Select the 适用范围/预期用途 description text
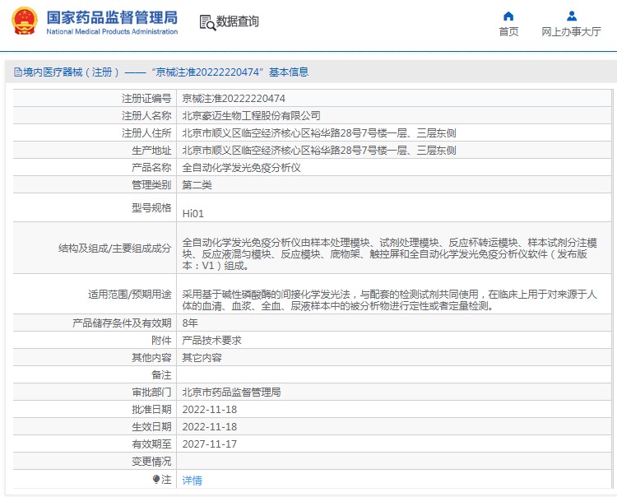This screenshot has width=617, height=497. [x=390, y=300]
